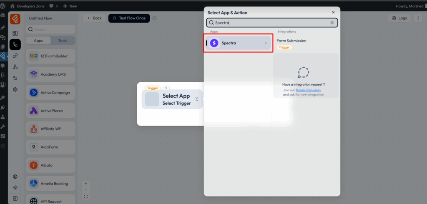Open the Webhooks icon in sidebar

pyautogui.click(x=15, y=67)
